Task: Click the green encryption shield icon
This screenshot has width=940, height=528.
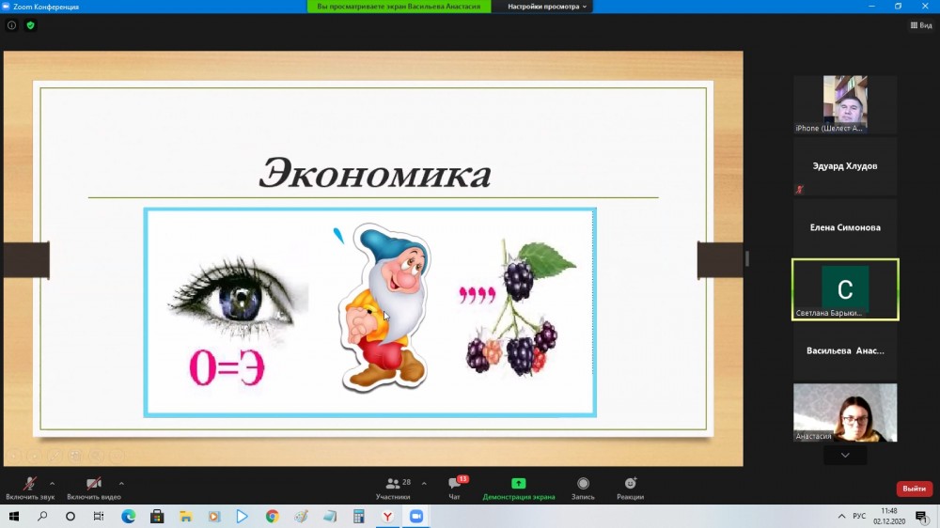Action: pyautogui.click(x=30, y=25)
